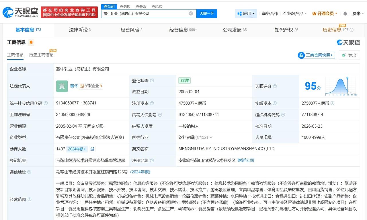Expand the 饮料制造(C152) industry dropdown

pos(211,137)
